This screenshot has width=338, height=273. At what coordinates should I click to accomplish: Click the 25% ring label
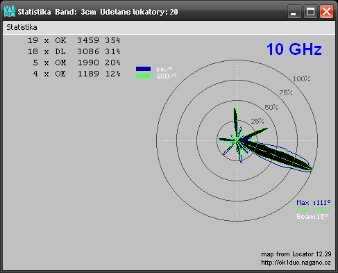click(x=257, y=121)
